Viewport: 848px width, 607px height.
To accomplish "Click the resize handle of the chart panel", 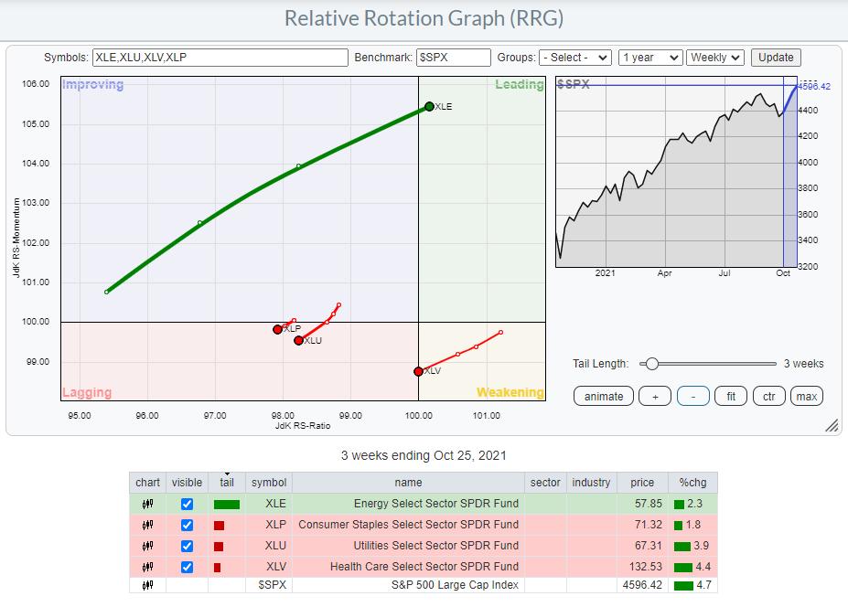I will 832,425.
